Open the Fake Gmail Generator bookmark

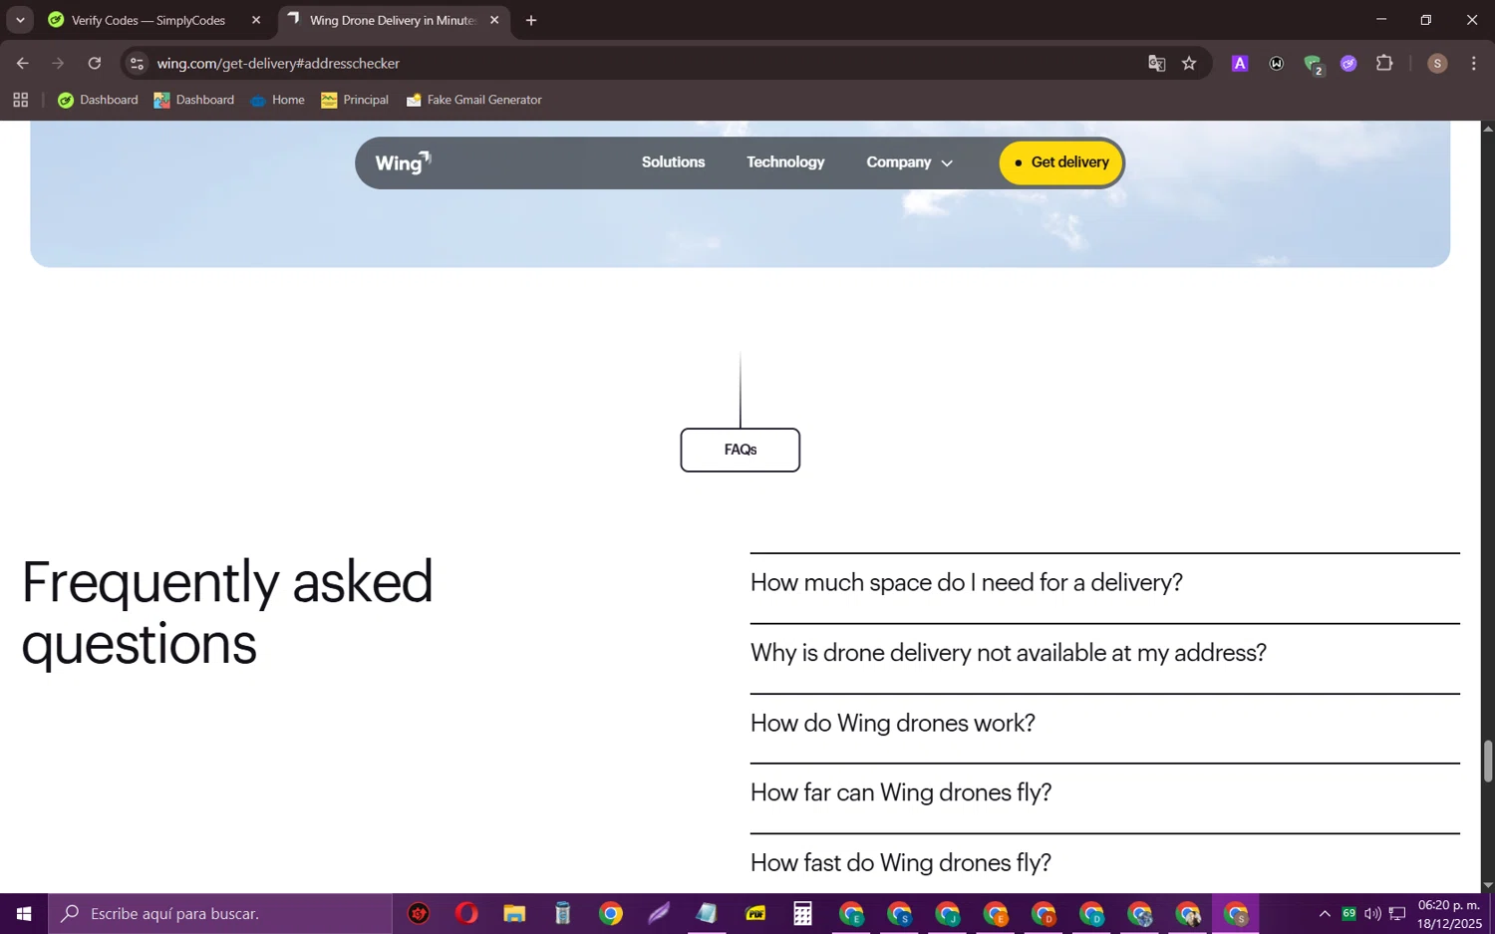[x=473, y=100]
